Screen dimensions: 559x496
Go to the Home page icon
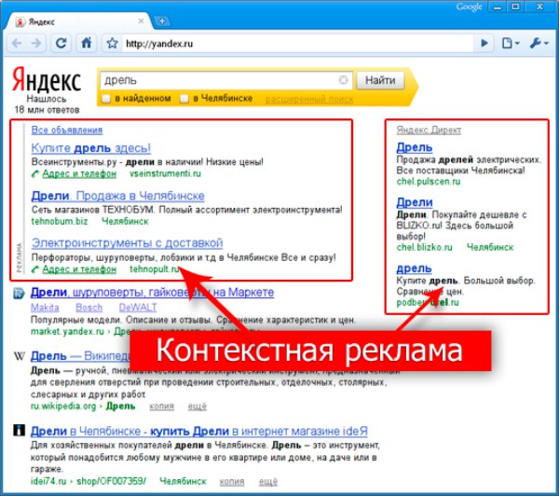click(x=87, y=44)
